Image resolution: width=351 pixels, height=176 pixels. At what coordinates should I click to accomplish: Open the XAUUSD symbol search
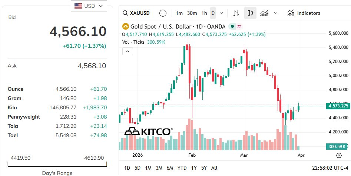coord(136,13)
